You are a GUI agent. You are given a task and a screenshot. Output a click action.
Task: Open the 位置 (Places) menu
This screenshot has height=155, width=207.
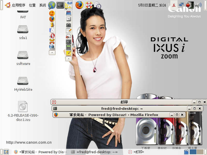point(32,5)
